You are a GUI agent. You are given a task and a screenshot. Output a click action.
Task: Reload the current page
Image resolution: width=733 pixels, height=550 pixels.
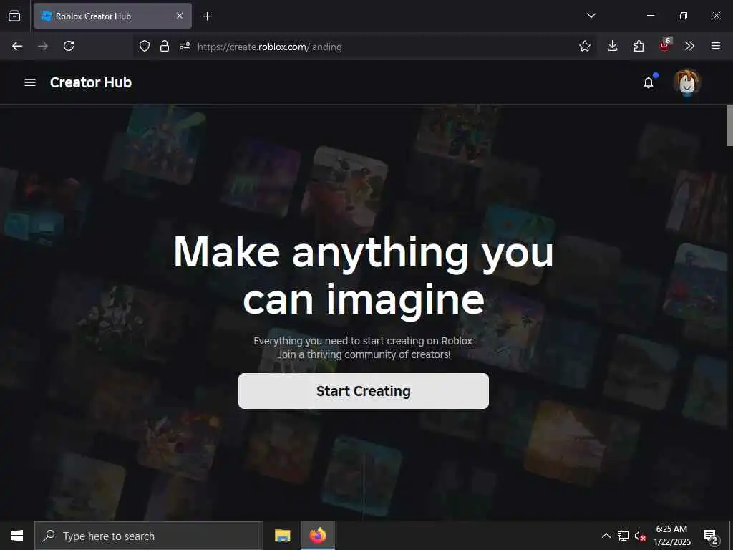pyautogui.click(x=69, y=46)
